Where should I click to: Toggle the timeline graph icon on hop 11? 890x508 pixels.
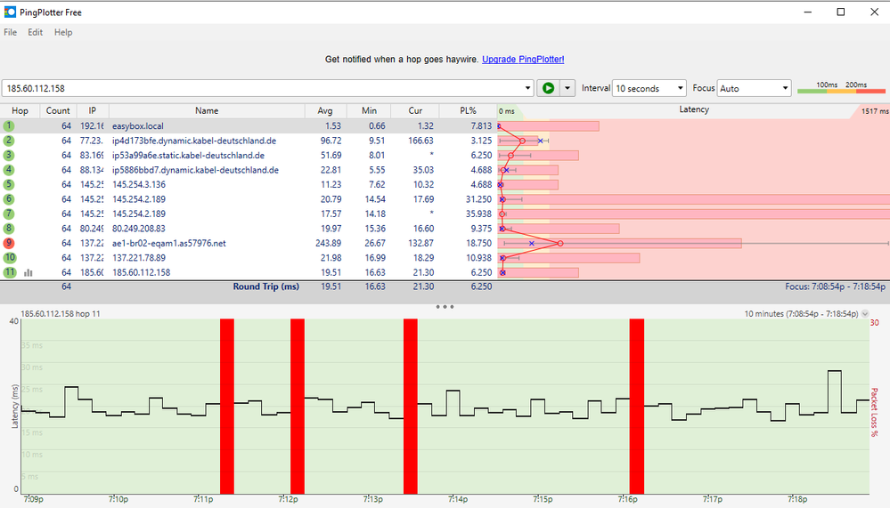(29, 273)
